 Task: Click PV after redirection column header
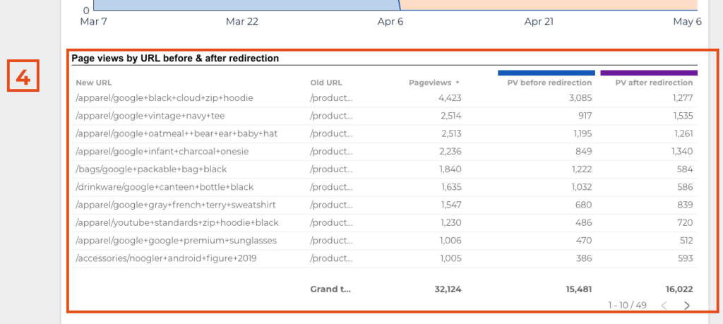654,83
